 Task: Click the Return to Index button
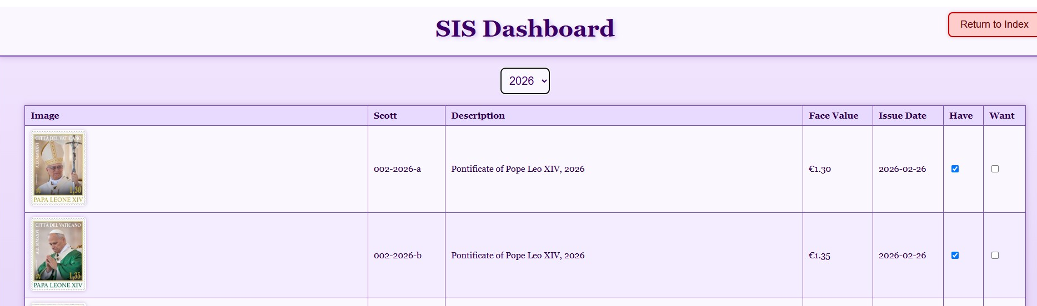click(993, 24)
